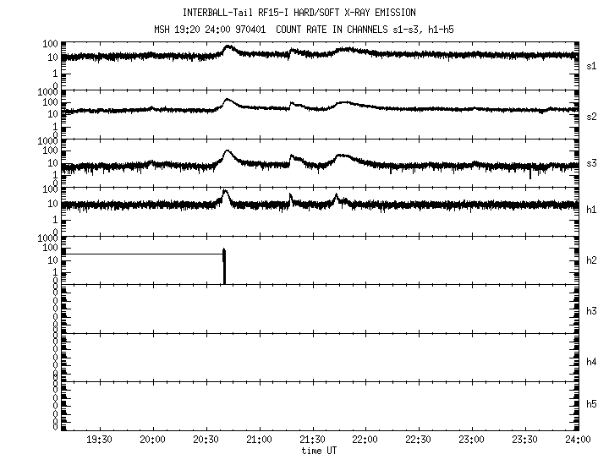Click the largest peak in the s3 trace
This screenshot has height=465, width=609.
click(228, 154)
